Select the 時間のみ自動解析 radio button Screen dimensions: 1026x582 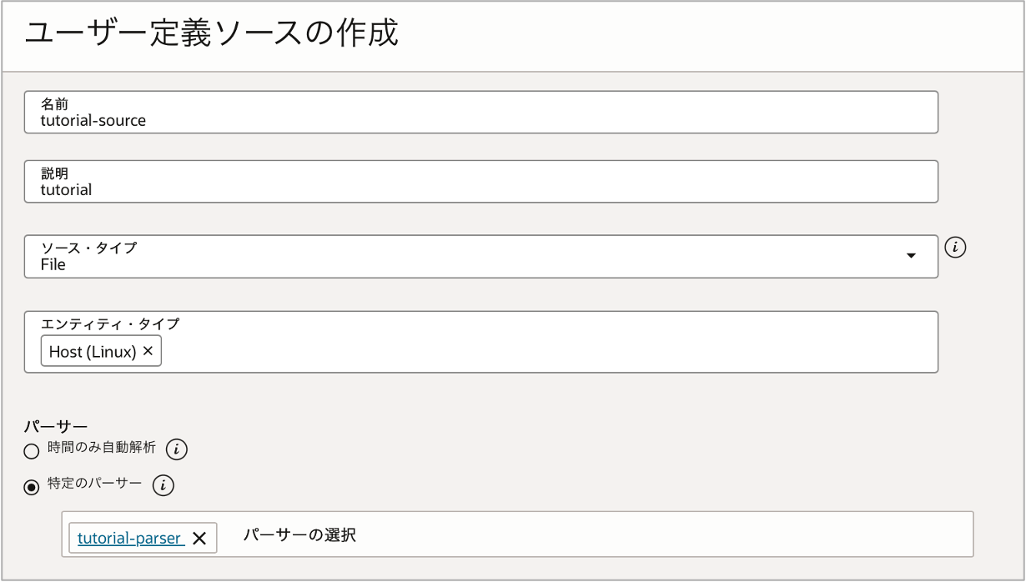click(x=32, y=452)
